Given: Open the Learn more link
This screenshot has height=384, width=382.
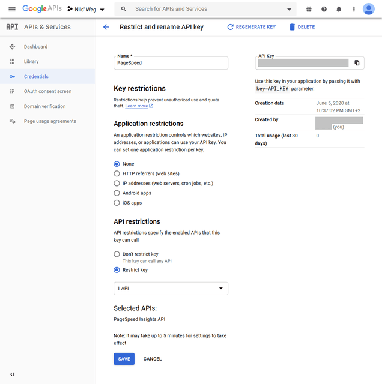Looking at the screenshot, I should coord(136,106).
